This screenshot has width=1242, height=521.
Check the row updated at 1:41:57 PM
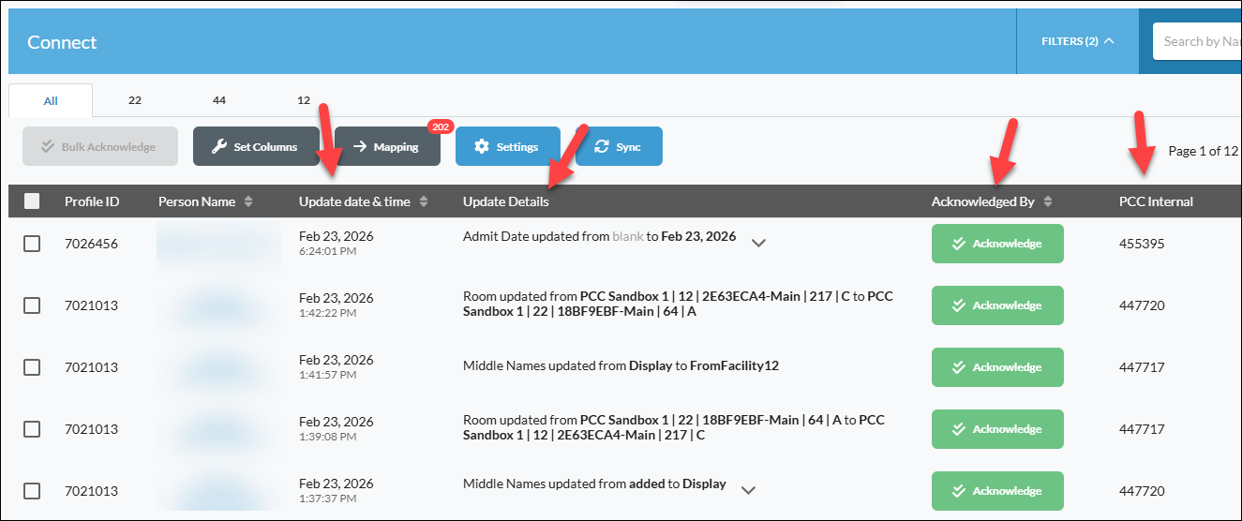[32, 367]
